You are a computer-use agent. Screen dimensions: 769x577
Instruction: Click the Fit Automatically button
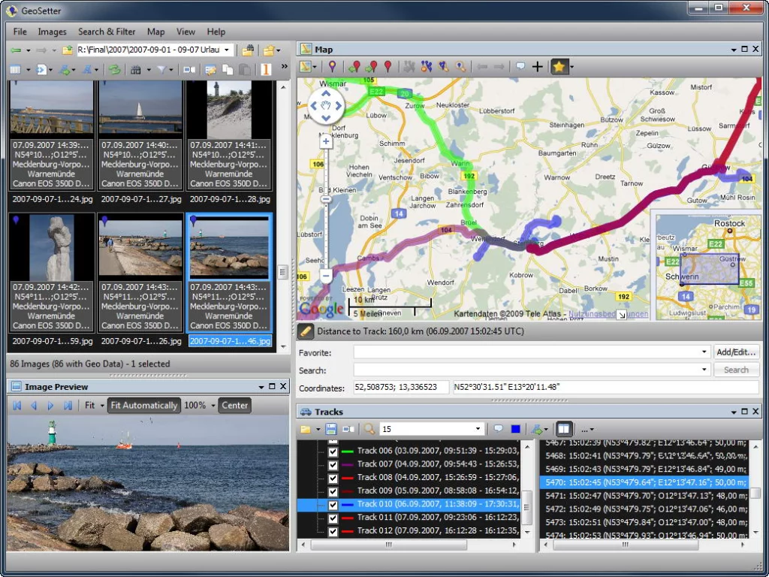(x=143, y=406)
